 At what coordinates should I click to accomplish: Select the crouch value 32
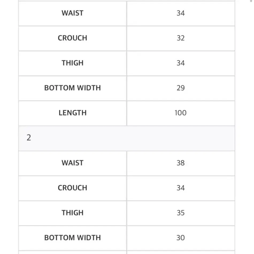tap(181, 38)
